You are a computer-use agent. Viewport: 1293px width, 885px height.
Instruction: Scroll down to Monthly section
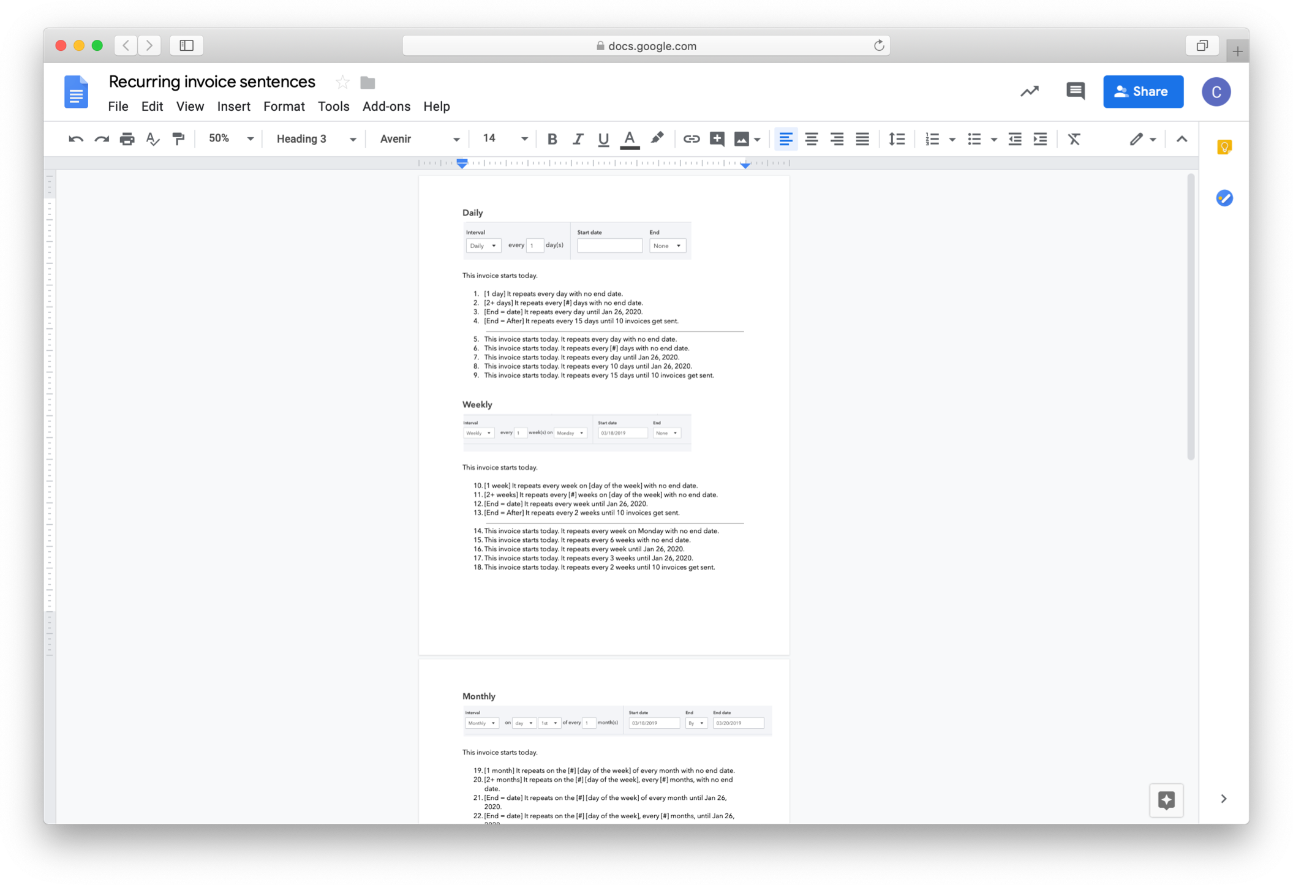pos(480,696)
